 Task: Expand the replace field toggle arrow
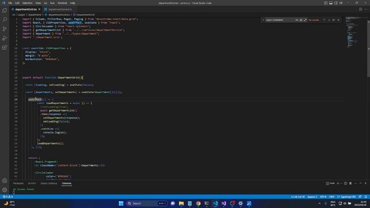[x=263, y=20]
